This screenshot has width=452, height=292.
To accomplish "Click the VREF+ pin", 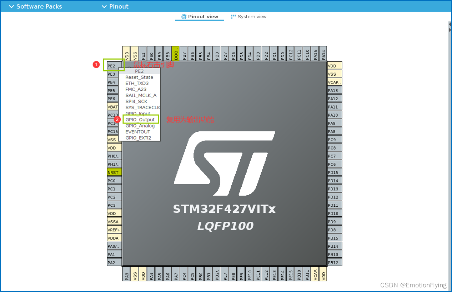I will 114,230.
